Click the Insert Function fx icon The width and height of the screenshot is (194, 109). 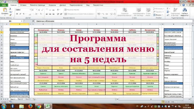point(33,21)
